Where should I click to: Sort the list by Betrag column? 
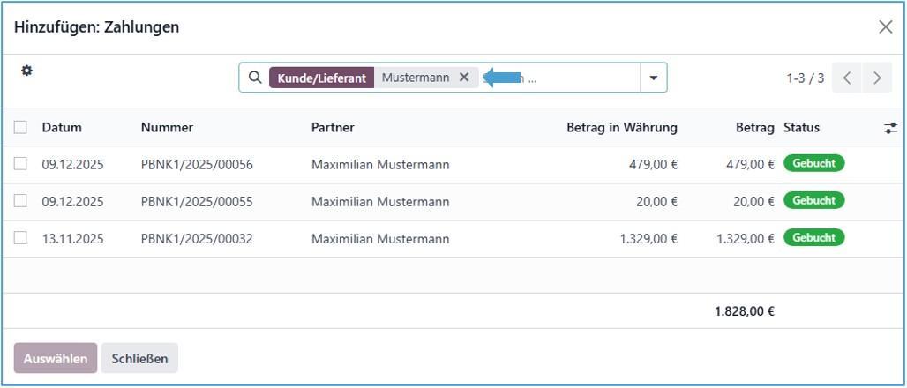(754, 128)
